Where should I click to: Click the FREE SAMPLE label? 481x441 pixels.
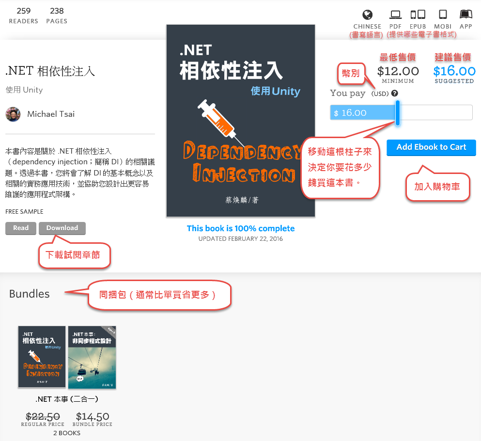click(24, 212)
